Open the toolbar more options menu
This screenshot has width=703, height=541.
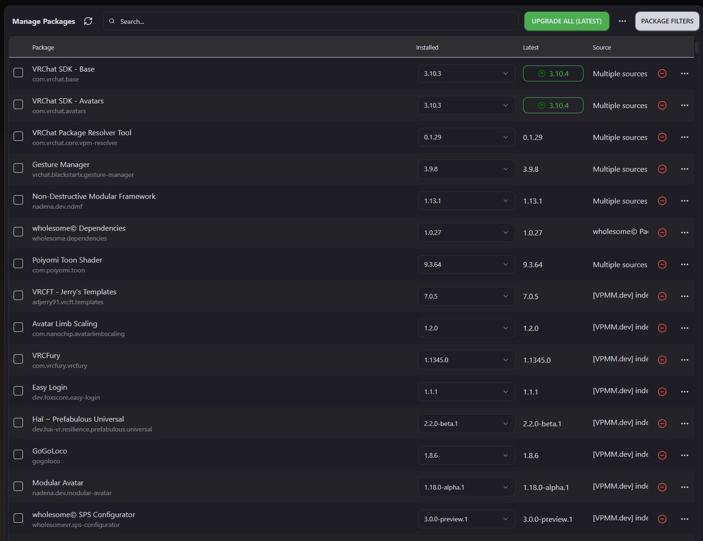(x=622, y=21)
